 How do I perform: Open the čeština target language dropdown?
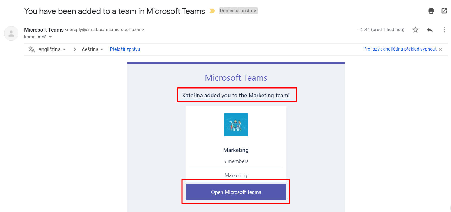click(93, 49)
